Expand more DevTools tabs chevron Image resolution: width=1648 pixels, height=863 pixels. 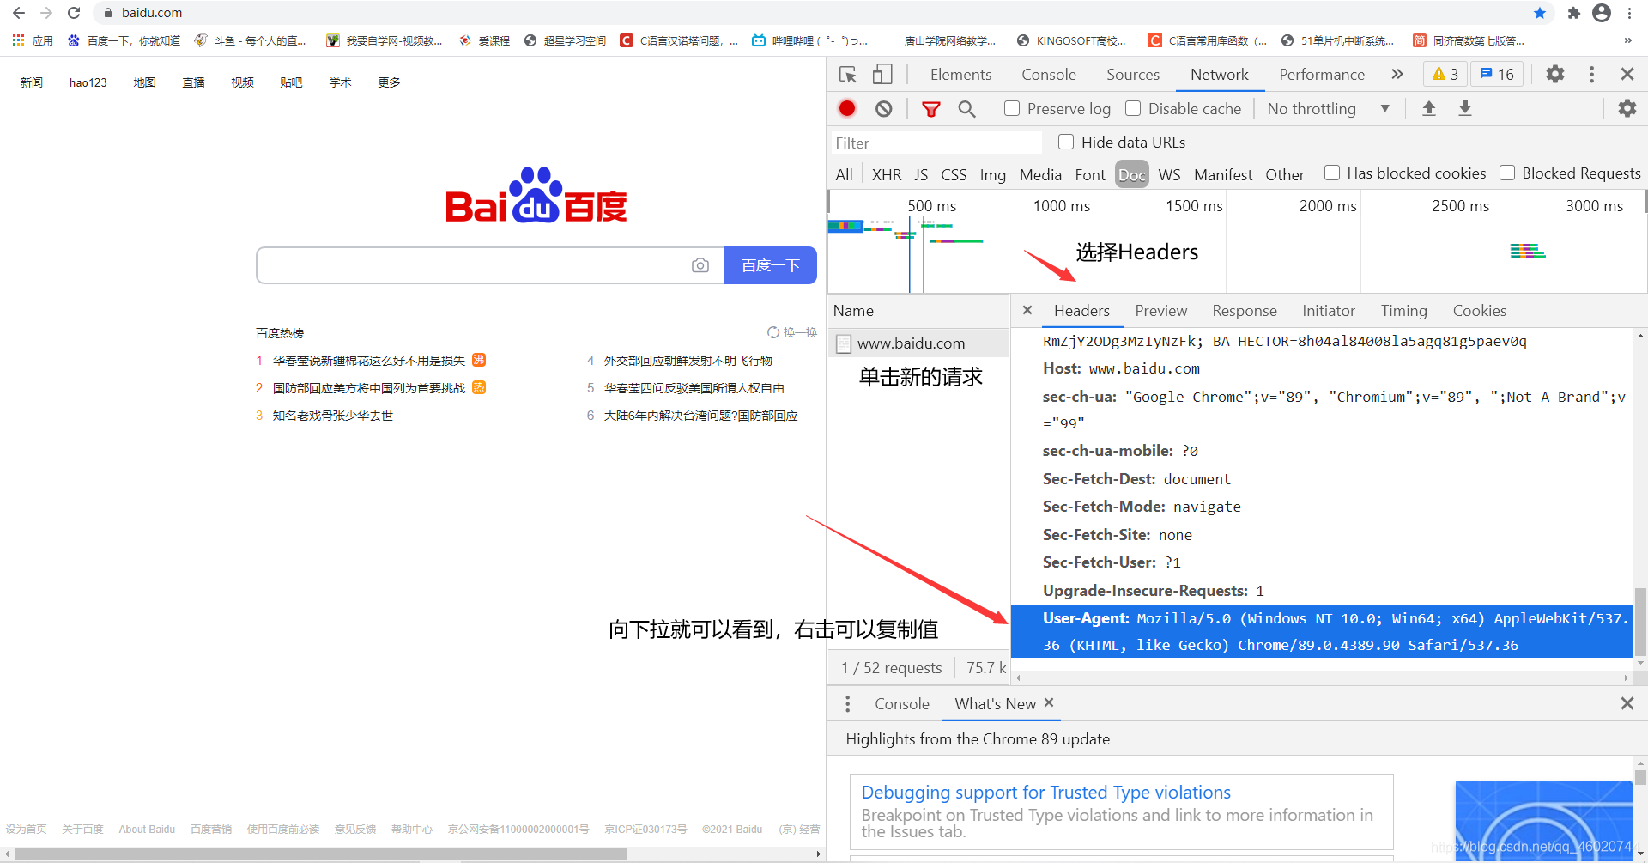[1397, 74]
